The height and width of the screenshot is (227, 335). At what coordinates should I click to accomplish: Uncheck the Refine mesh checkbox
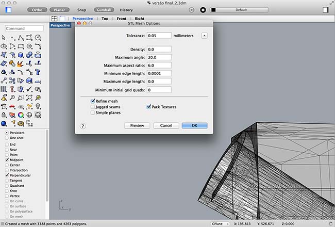93,101
